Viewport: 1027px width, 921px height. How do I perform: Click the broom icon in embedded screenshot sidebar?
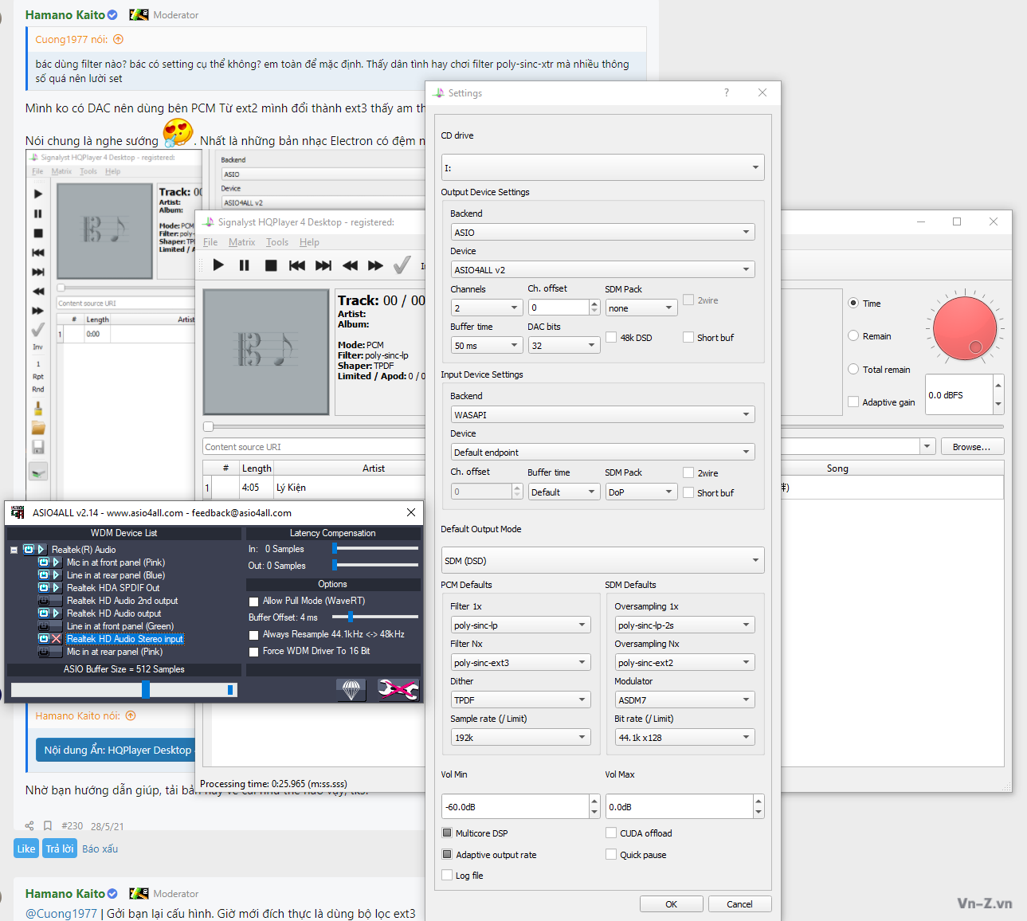(37, 409)
